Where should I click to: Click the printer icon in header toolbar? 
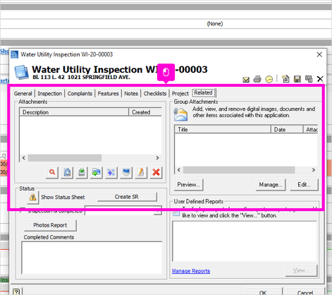point(257,79)
